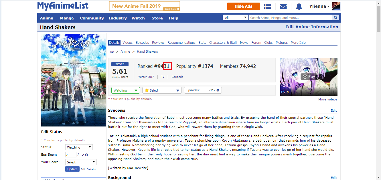Click the Anime breadcrumb link

coord(125,52)
